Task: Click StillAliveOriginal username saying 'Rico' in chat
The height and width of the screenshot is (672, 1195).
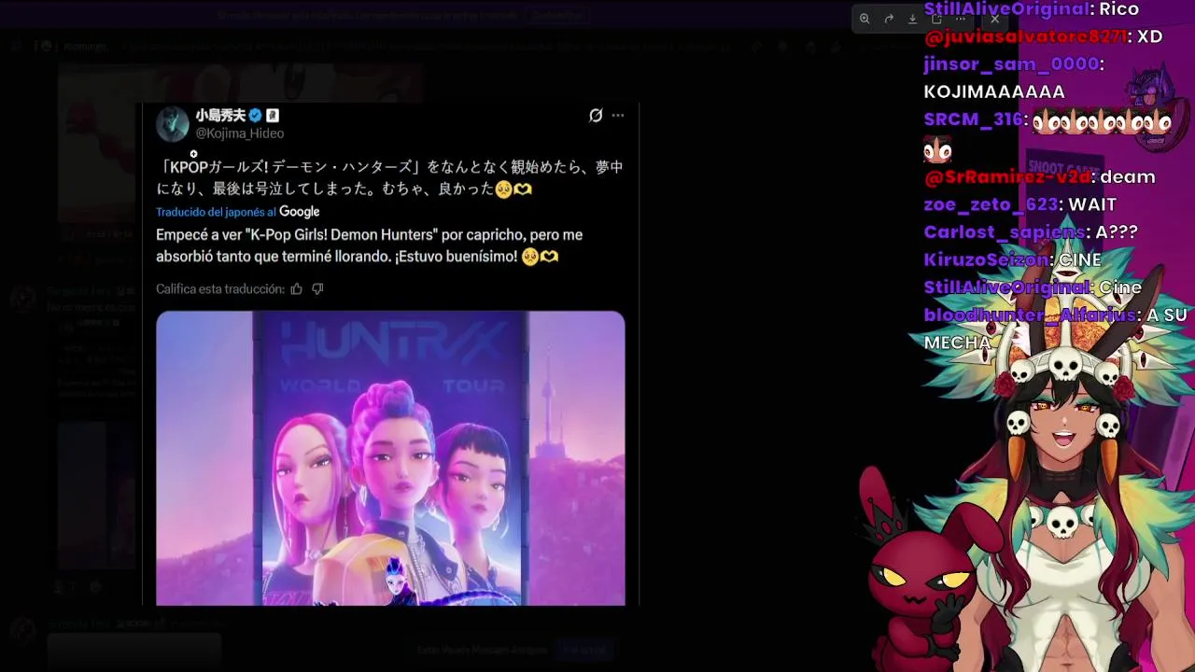Action: [x=1008, y=9]
